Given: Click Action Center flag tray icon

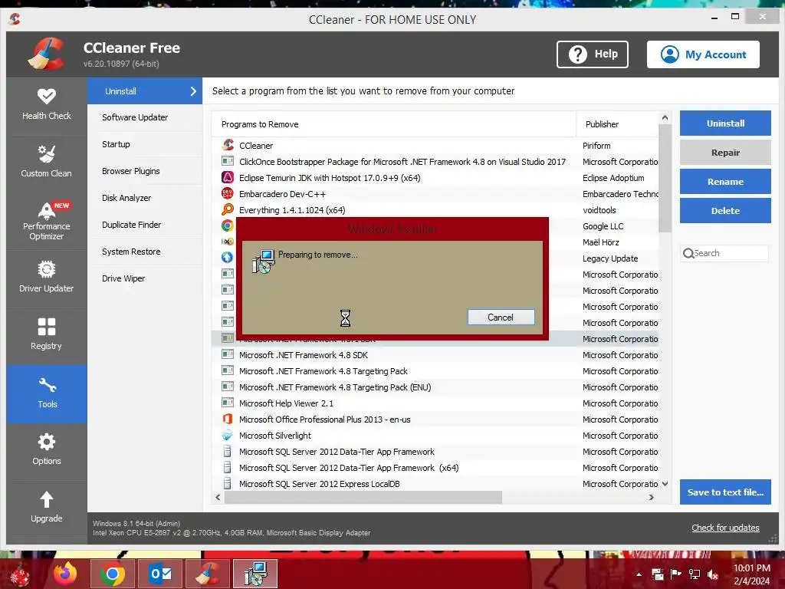Looking at the screenshot, I should coord(676,574).
